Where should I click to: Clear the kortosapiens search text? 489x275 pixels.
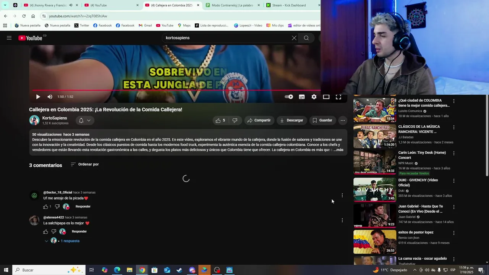click(x=294, y=38)
